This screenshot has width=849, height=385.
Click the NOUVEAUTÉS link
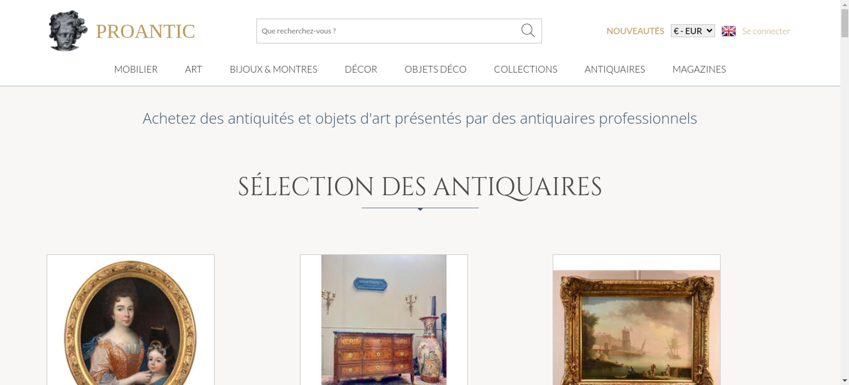tap(635, 31)
